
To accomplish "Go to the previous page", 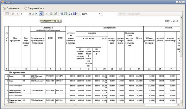I will (x=18, y=14).
